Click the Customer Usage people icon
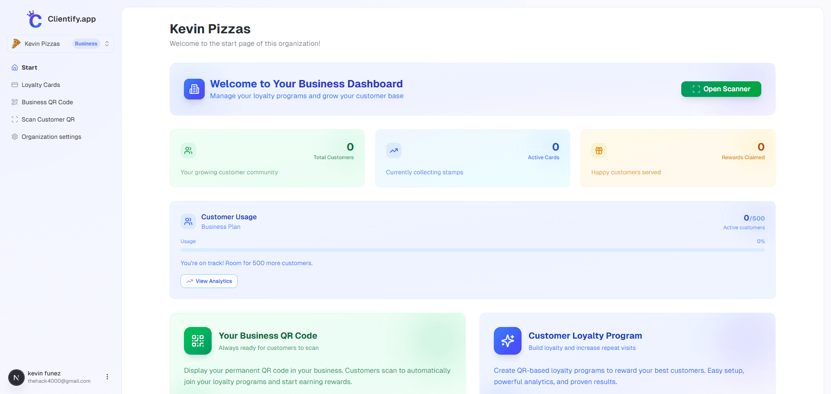Image resolution: width=831 pixels, height=394 pixels. click(x=188, y=221)
